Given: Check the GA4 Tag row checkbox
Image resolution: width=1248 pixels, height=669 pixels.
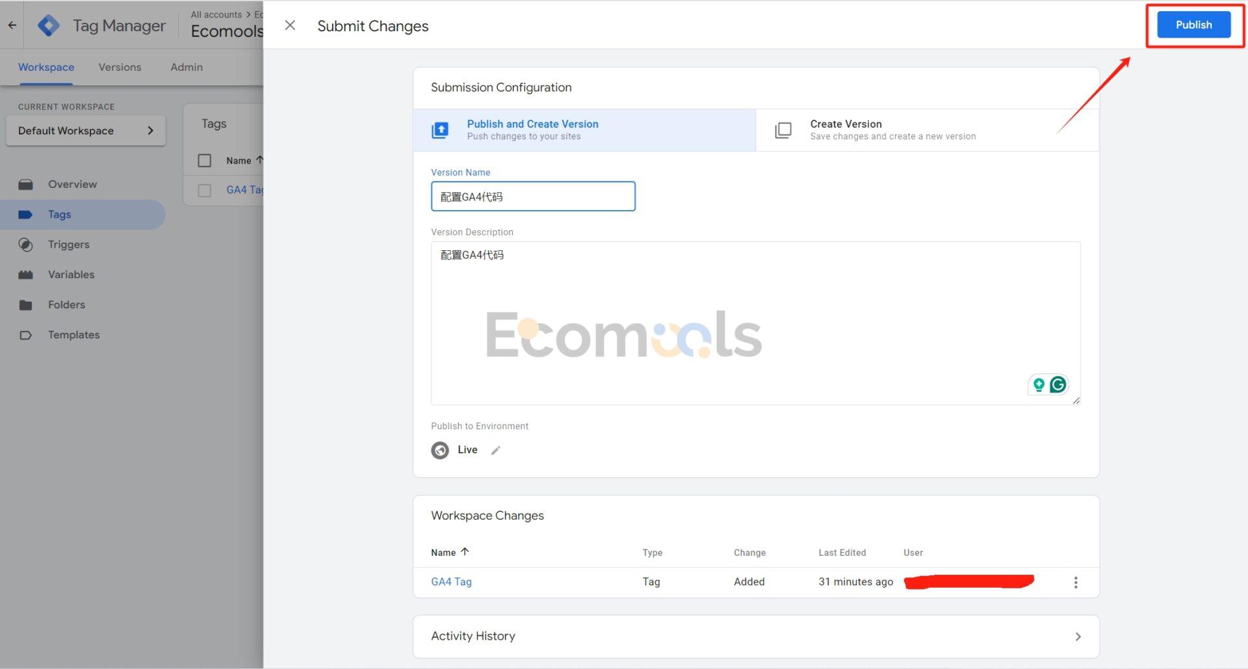Looking at the screenshot, I should tap(205, 190).
